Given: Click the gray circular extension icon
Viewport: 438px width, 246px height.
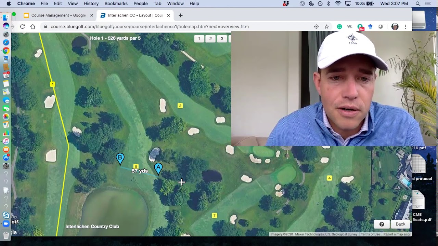Looking at the screenshot, I should click(x=381, y=27).
